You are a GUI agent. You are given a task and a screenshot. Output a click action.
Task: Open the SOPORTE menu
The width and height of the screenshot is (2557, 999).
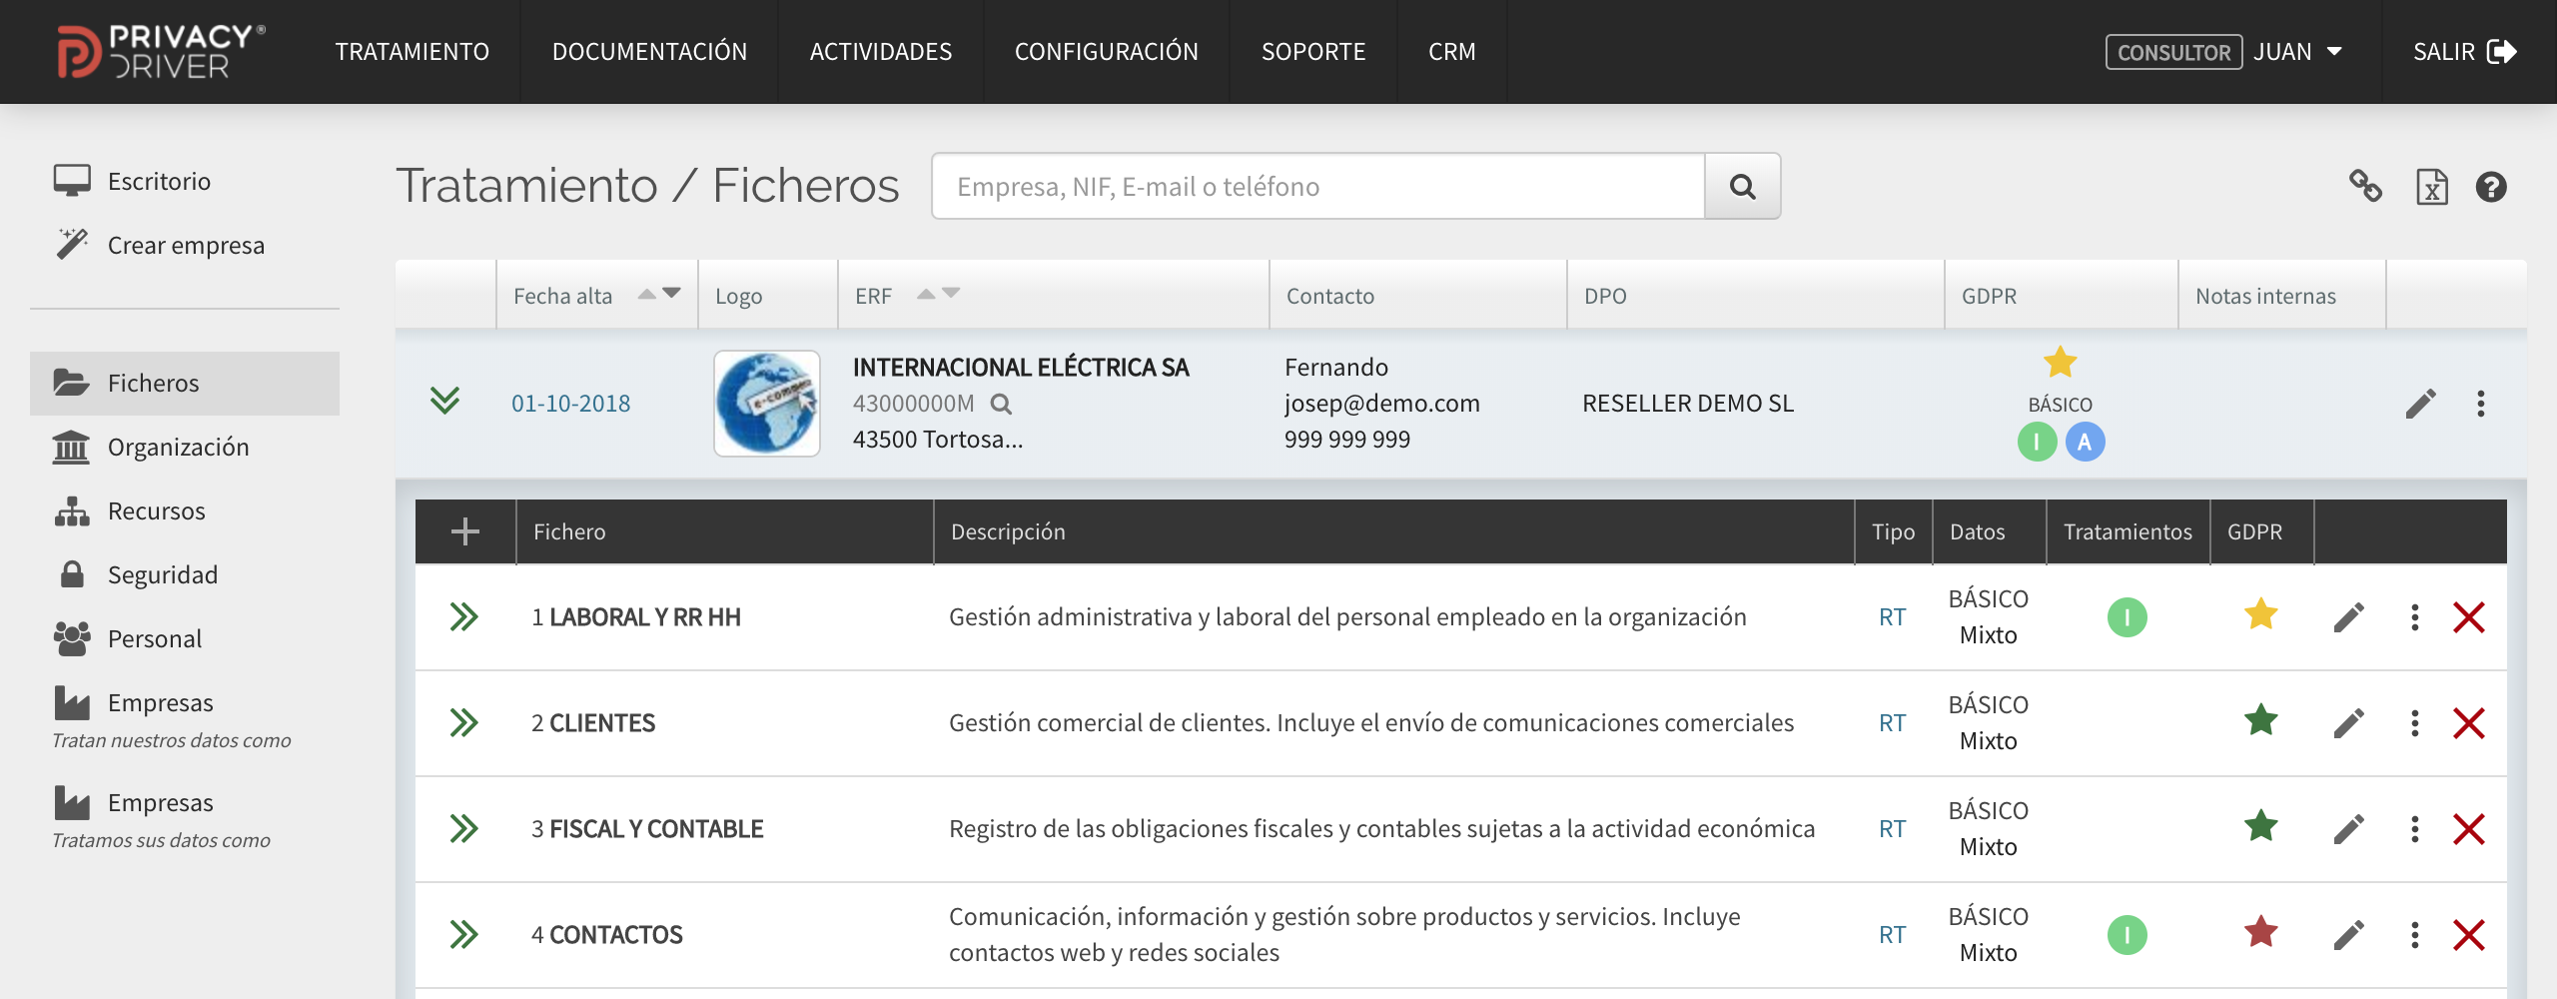(1313, 52)
